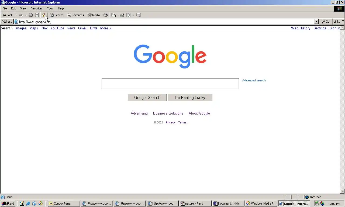345x207 pixels.
Task: Print the page with the Print icon
Action: coord(122,15)
